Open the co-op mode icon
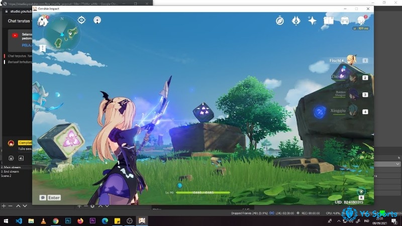 pos(97,20)
